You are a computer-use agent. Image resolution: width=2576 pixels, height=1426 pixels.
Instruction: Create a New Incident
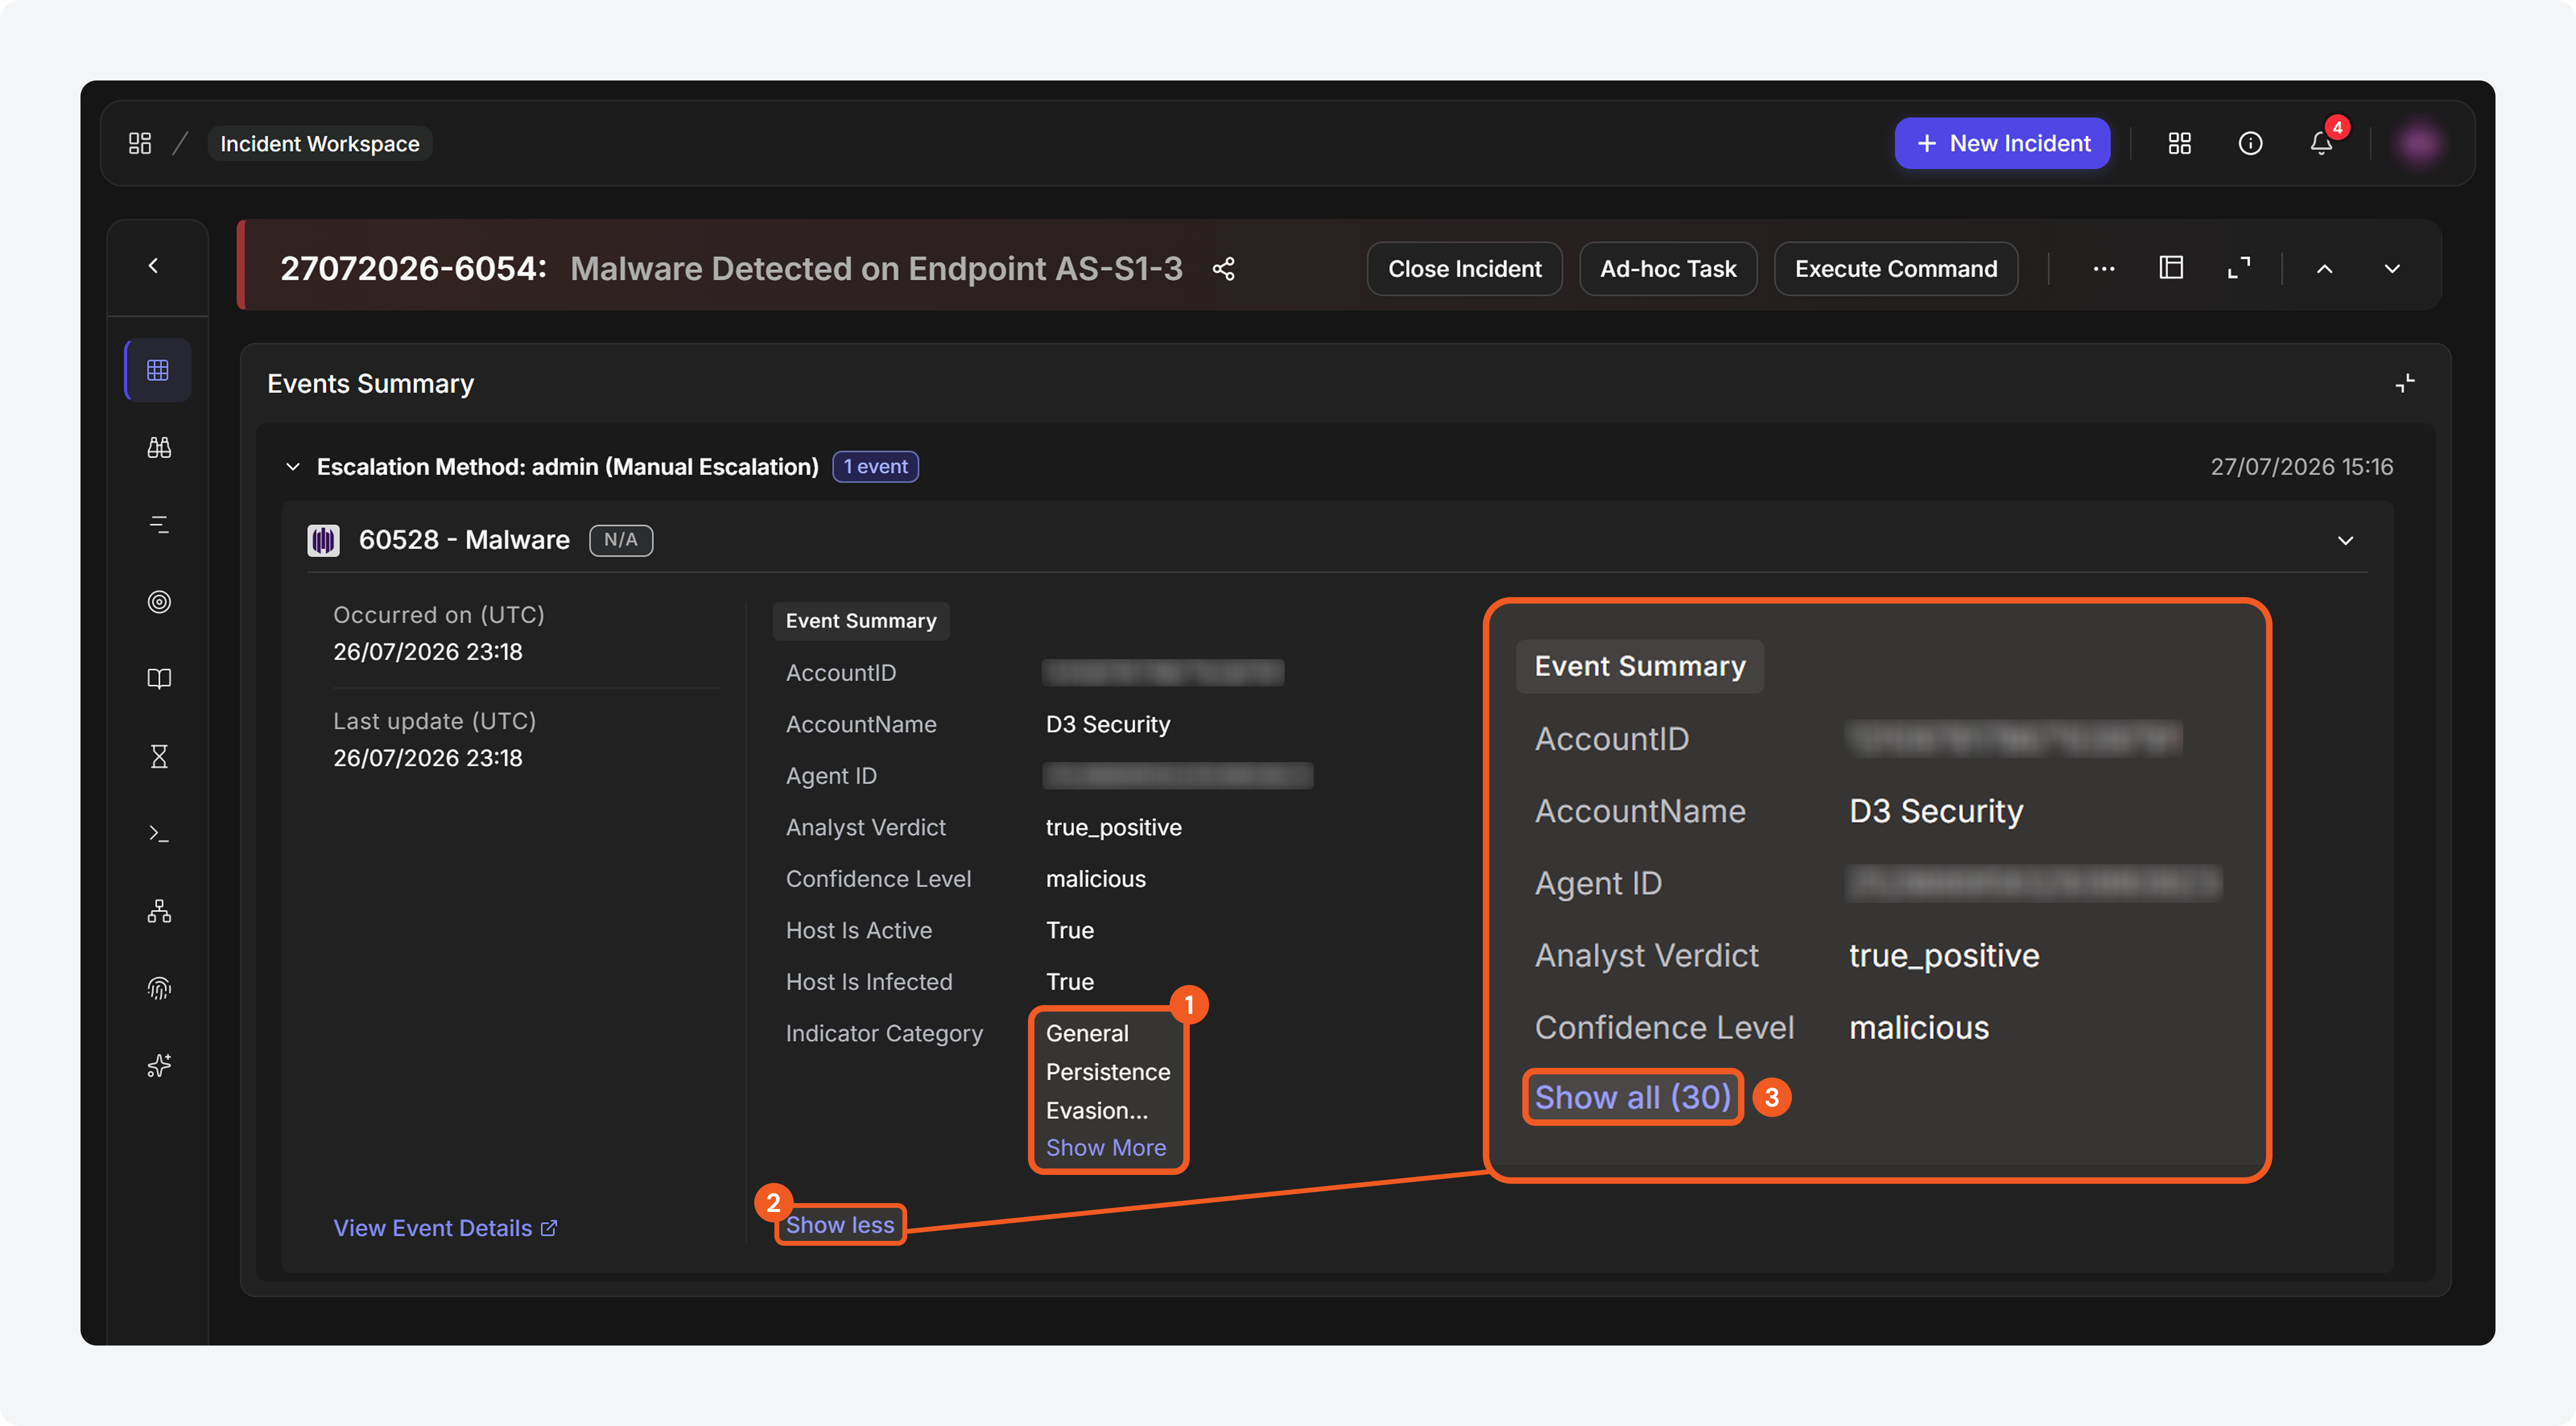pos(2002,143)
